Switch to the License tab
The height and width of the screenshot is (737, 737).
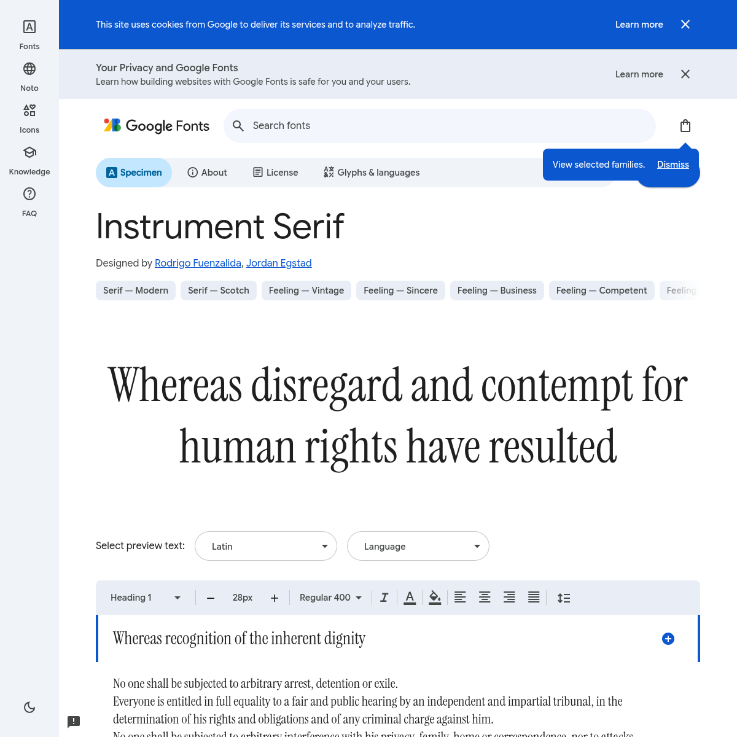coord(275,173)
